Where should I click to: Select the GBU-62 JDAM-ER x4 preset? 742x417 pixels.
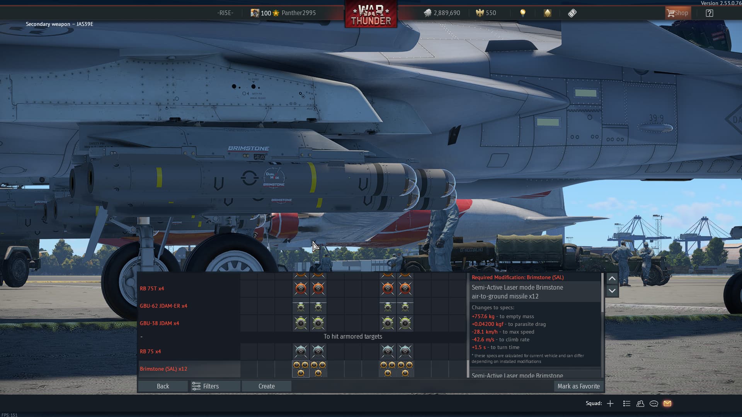pos(163,306)
